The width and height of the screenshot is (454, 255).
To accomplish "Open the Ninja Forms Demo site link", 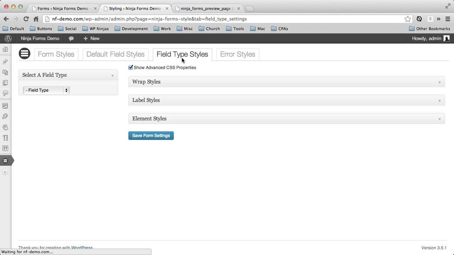I will coord(40,39).
